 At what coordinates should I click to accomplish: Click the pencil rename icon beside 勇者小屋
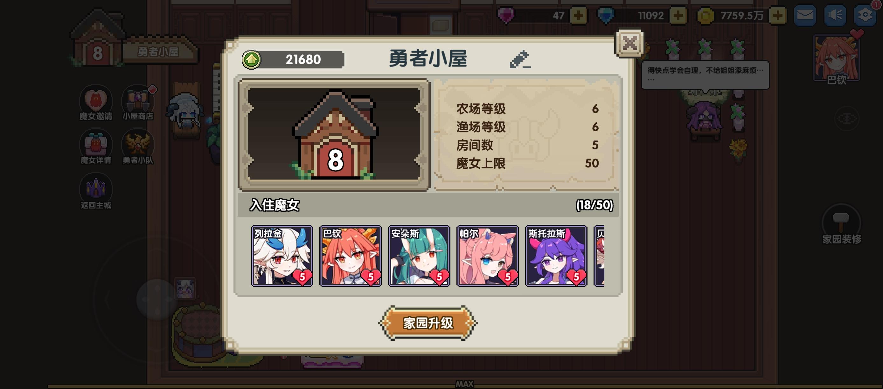520,59
